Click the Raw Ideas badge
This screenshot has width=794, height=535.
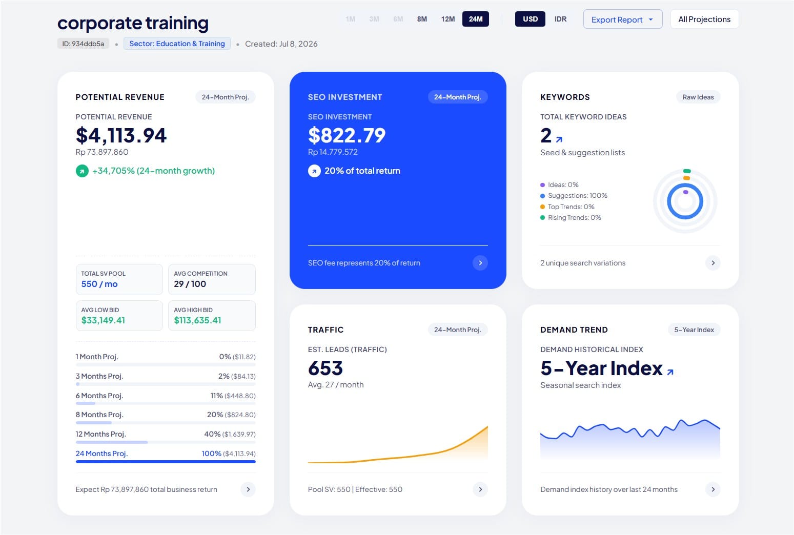pyautogui.click(x=698, y=97)
